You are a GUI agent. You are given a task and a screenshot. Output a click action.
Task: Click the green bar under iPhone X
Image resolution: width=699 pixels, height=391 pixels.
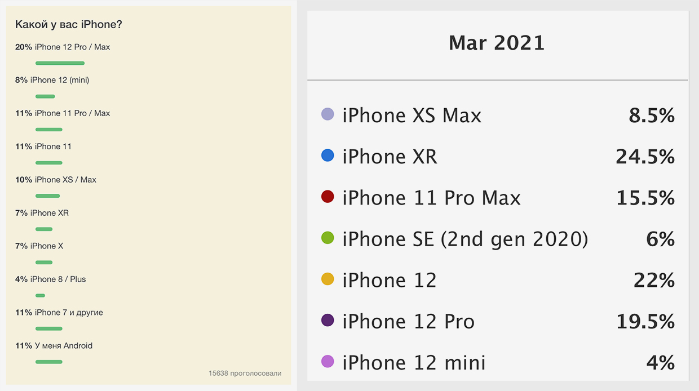tap(44, 263)
